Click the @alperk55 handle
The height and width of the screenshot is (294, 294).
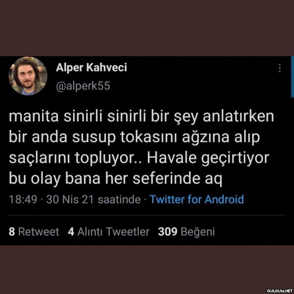[83, 86]
